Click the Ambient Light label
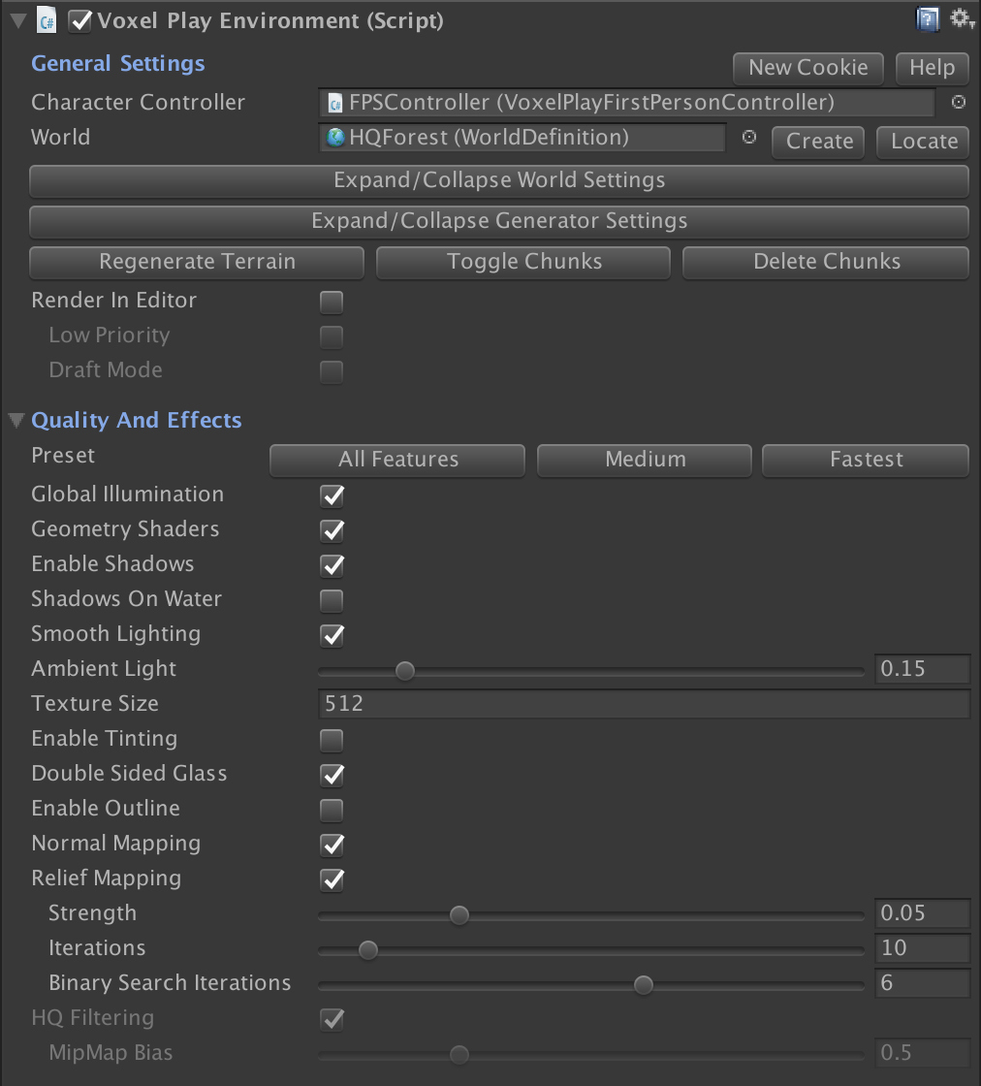 (104, 669)
